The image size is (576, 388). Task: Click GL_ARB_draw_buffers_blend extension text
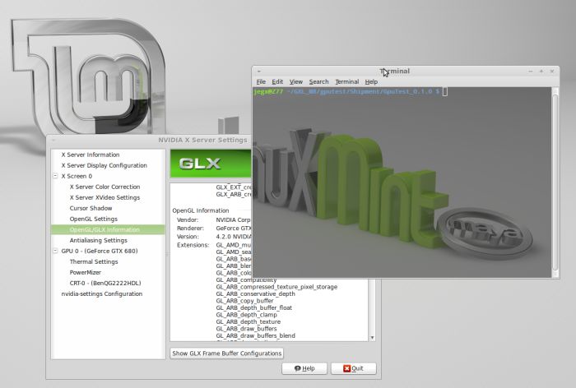[x=256, y=336]
